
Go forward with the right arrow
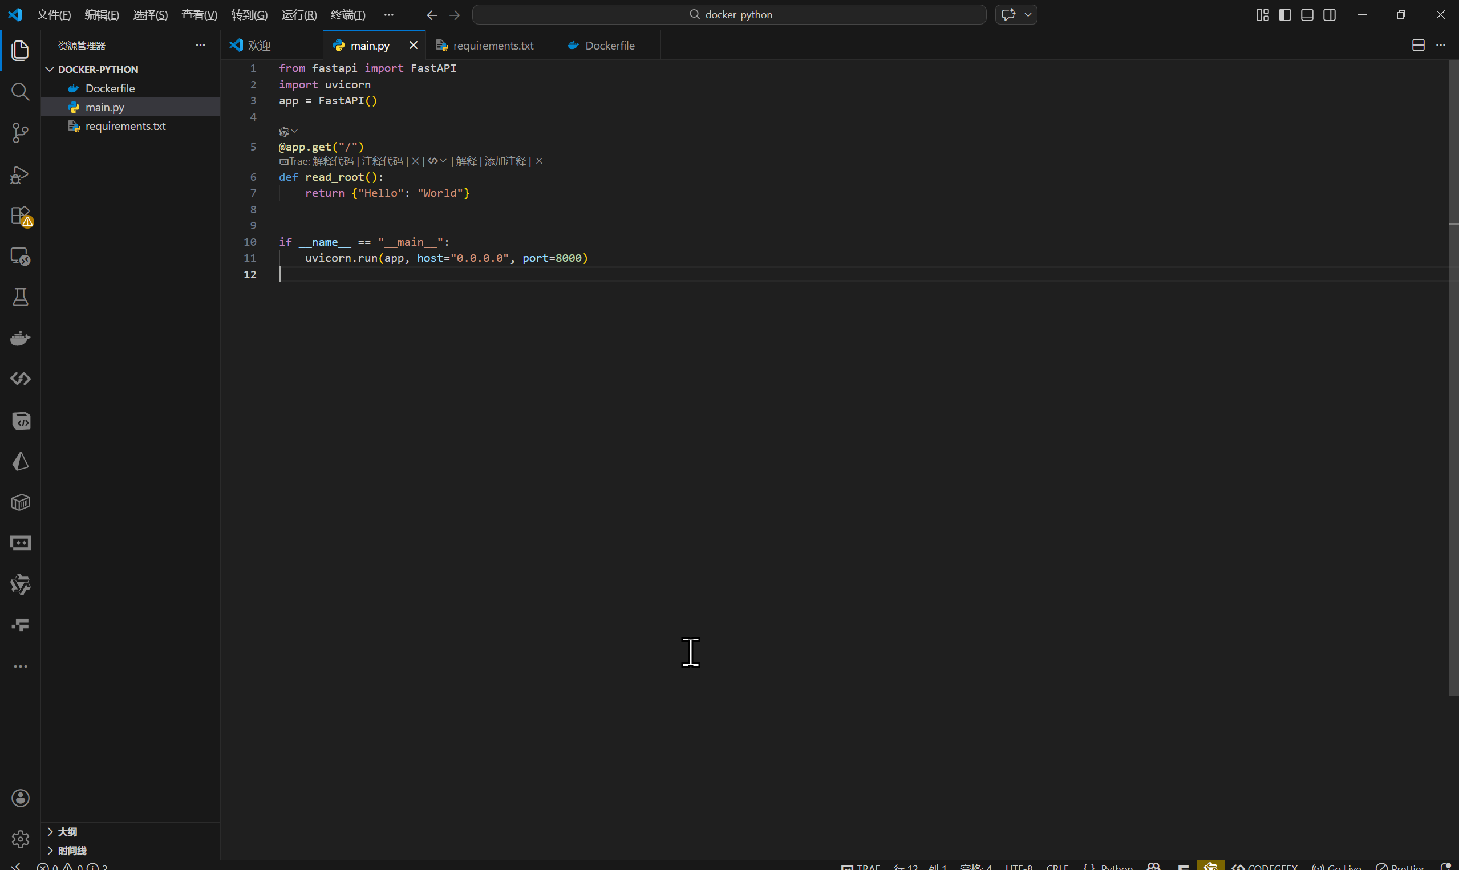coord(455,15)
